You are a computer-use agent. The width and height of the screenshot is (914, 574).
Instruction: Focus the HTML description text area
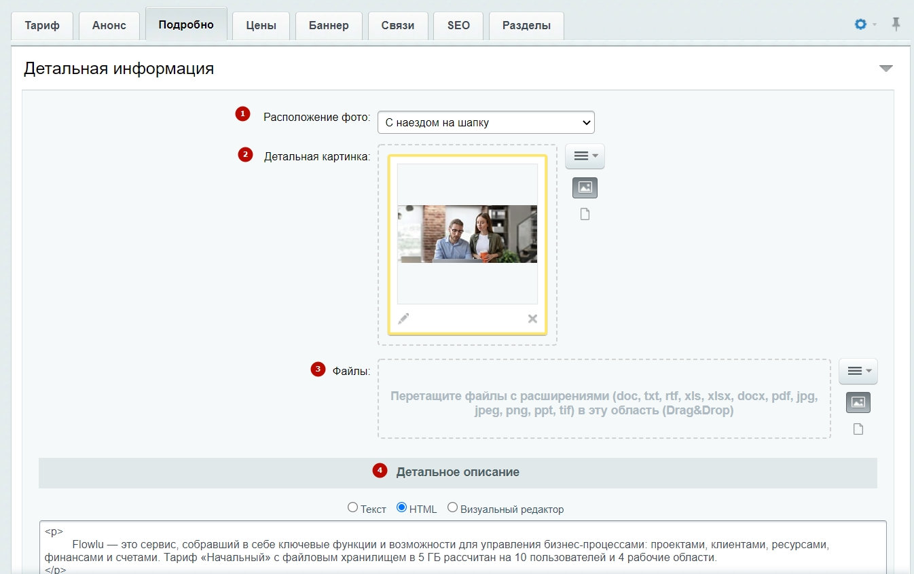462,548
